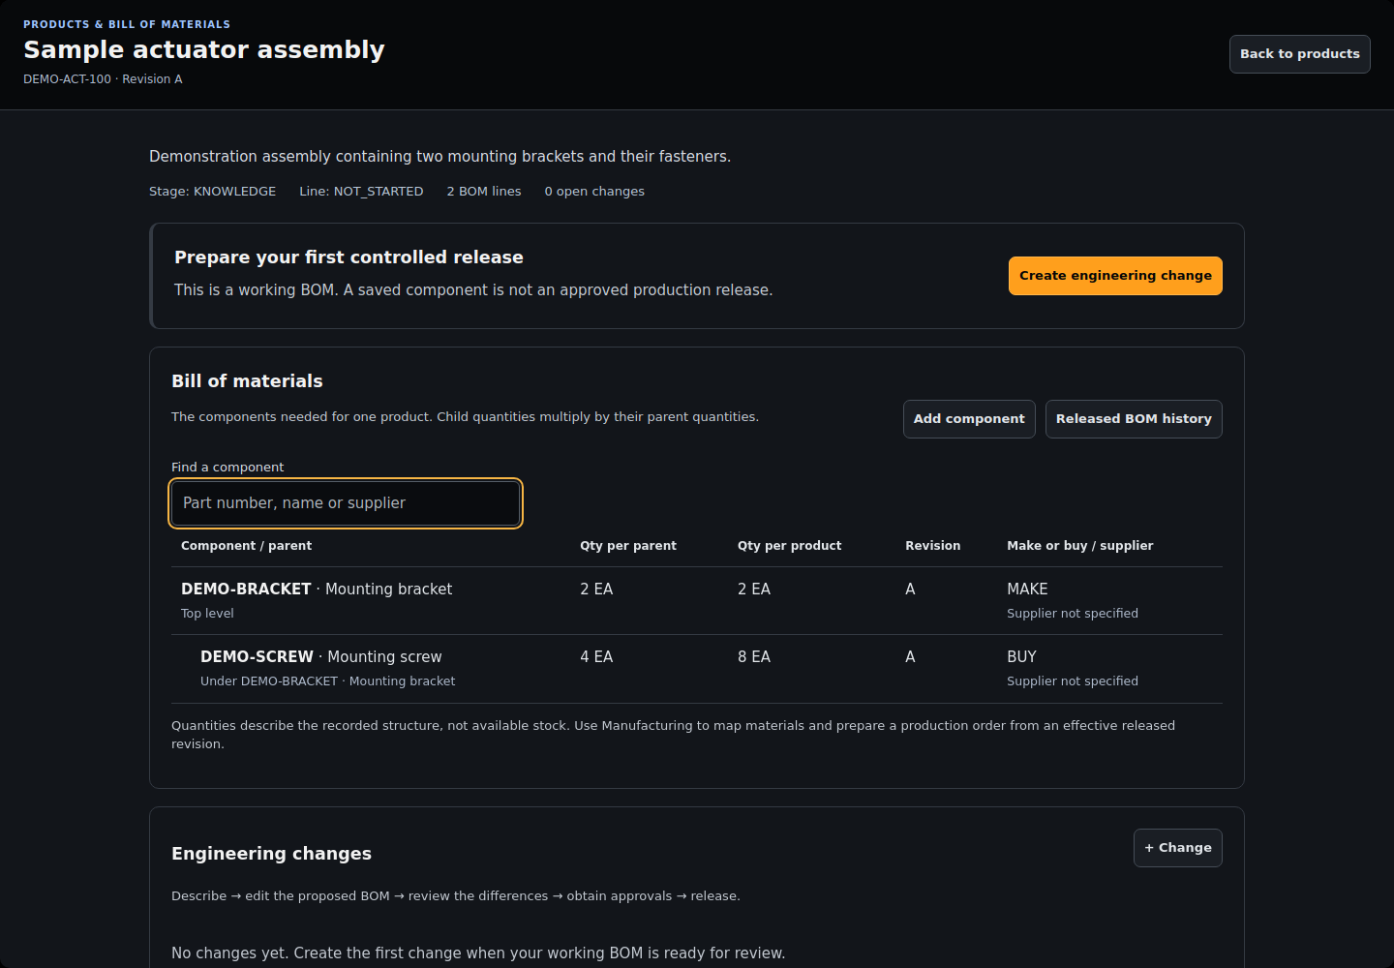Click the Qty per parent column header

click(x=628, y=546)
